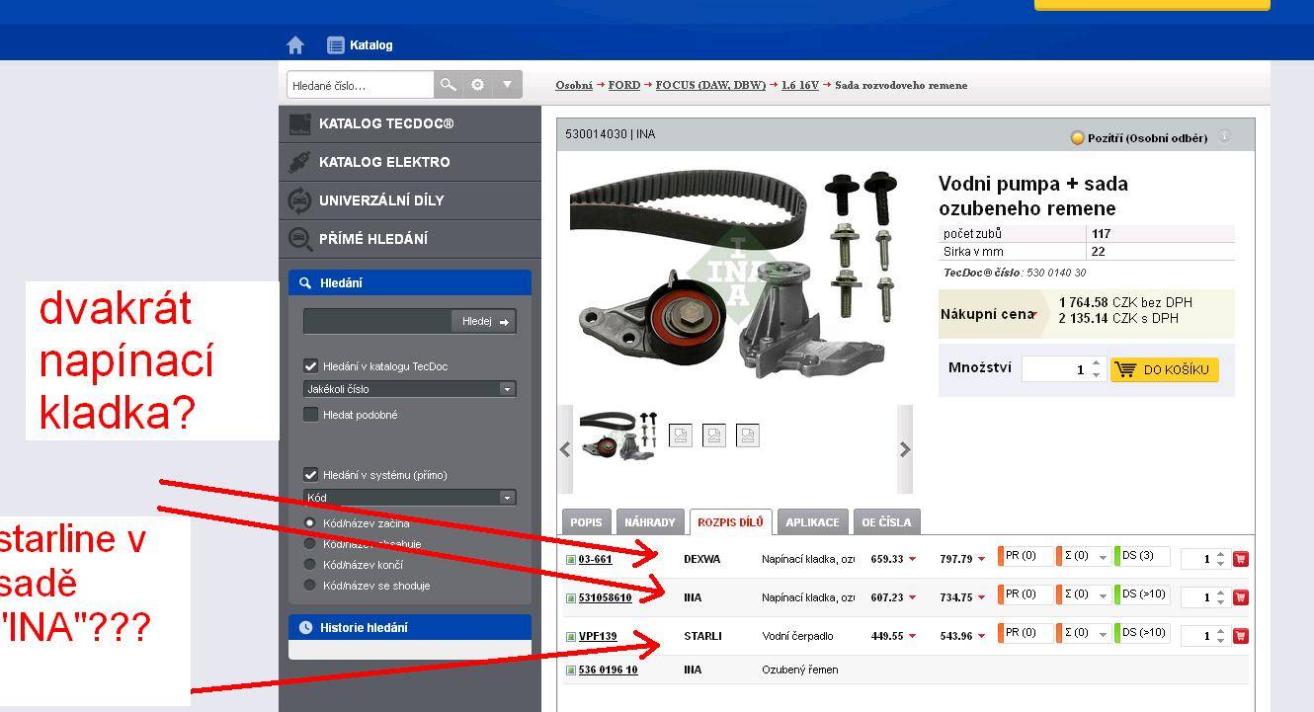Open FOCUS (DAW, DBW) breadcrumb link

pyautogui.click(x=710, y=85)
